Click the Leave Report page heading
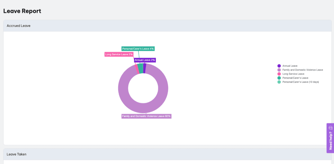This screenshot has width=334, height=164. pyautogui.click(x=22, y=11)
